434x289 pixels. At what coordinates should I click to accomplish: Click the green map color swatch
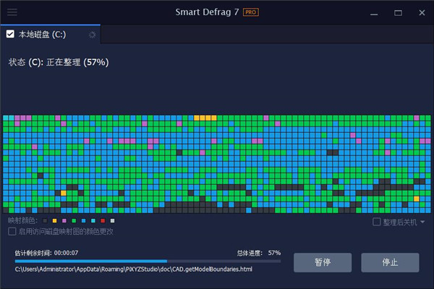[74, 220]
